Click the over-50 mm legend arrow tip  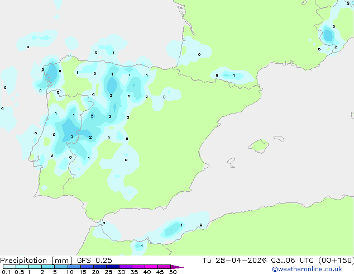(x=177, y=267)
